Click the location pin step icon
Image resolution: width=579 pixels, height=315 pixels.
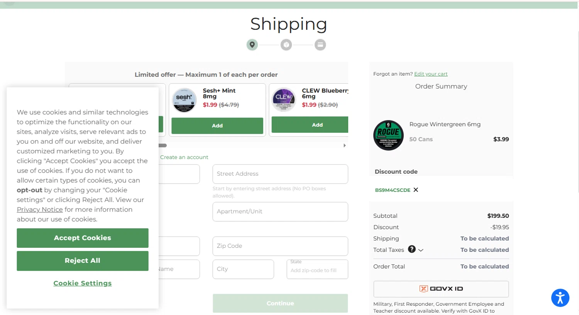coord(252,45)
